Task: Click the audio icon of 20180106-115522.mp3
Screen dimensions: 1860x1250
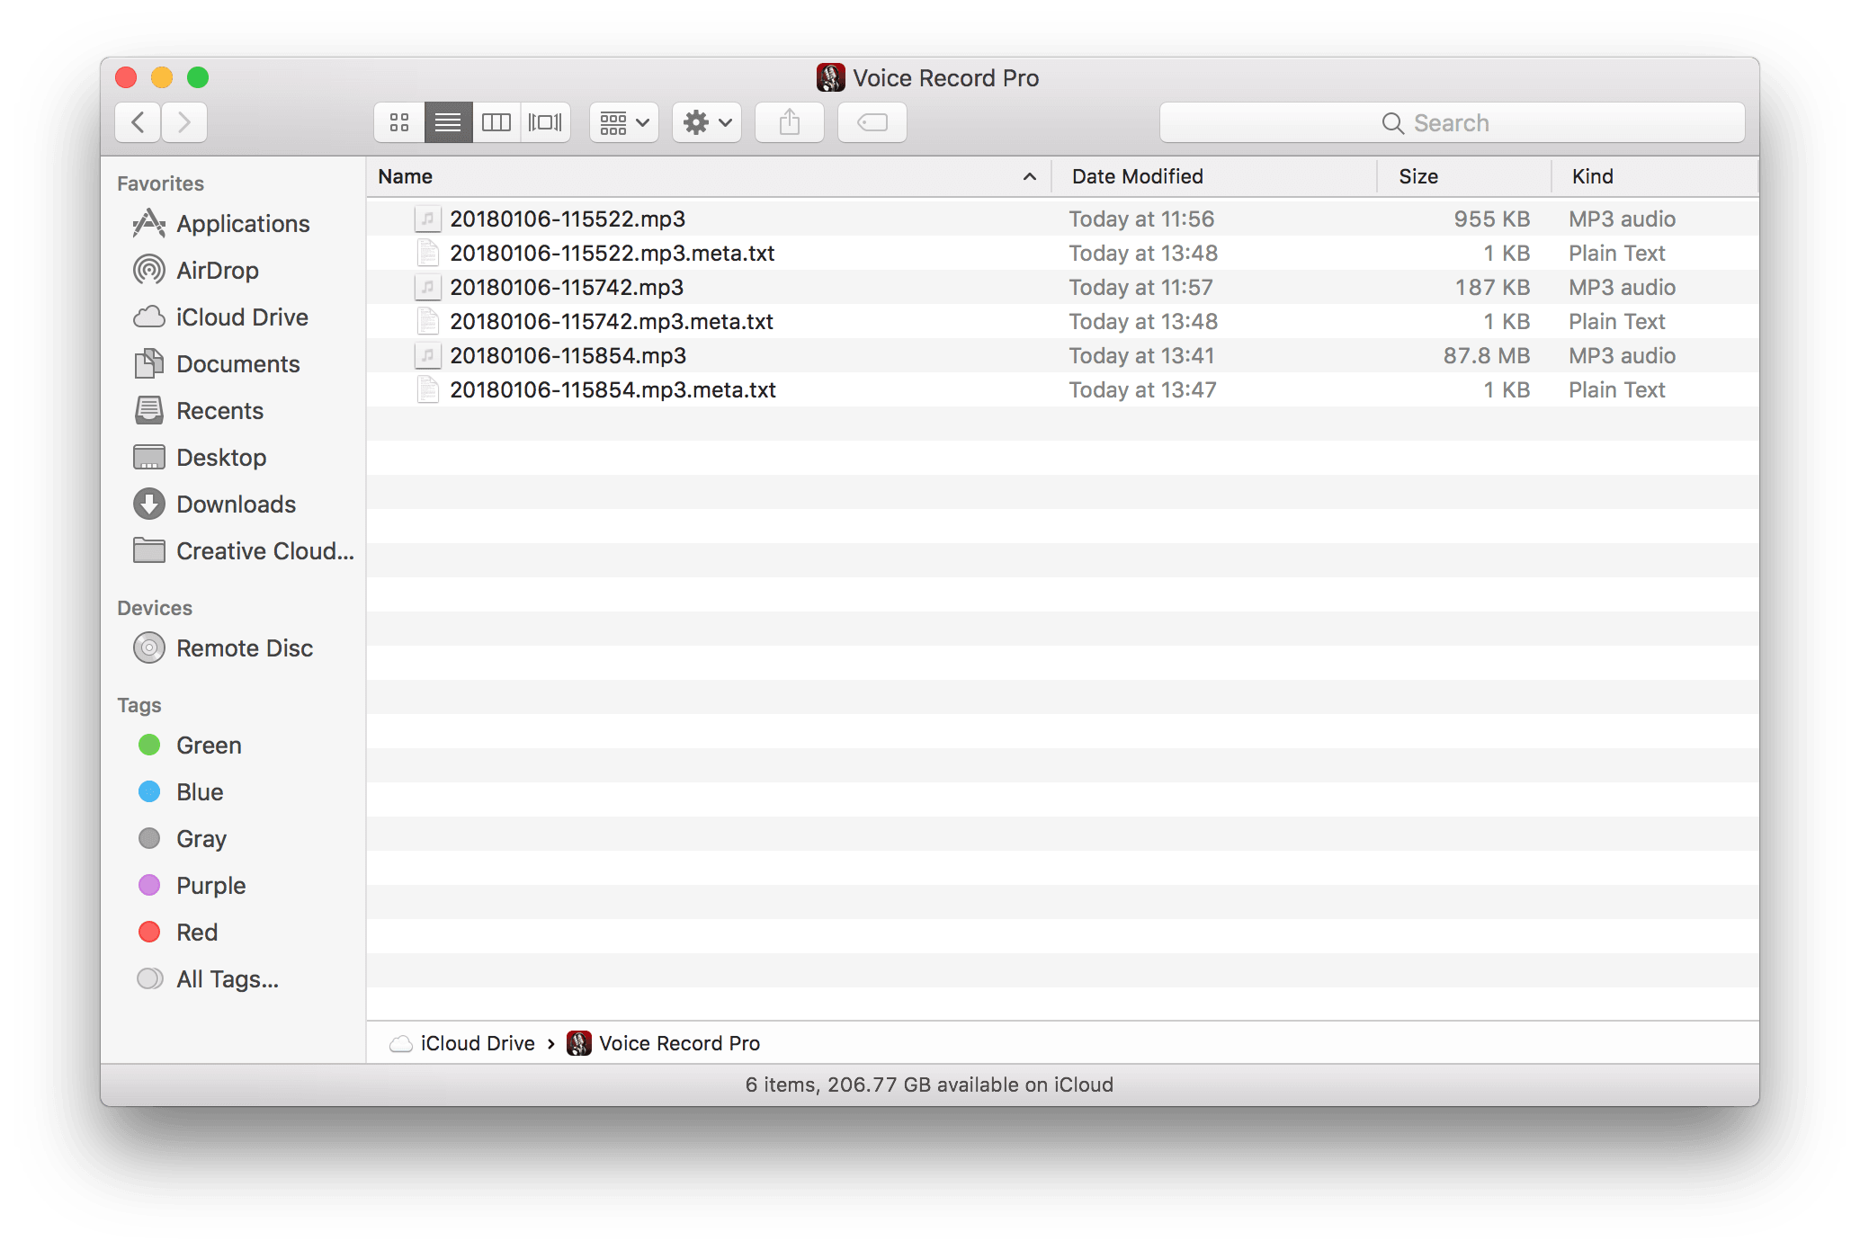Action: pos(428,219)
